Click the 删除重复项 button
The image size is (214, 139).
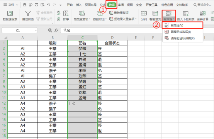tap(119, 13)
